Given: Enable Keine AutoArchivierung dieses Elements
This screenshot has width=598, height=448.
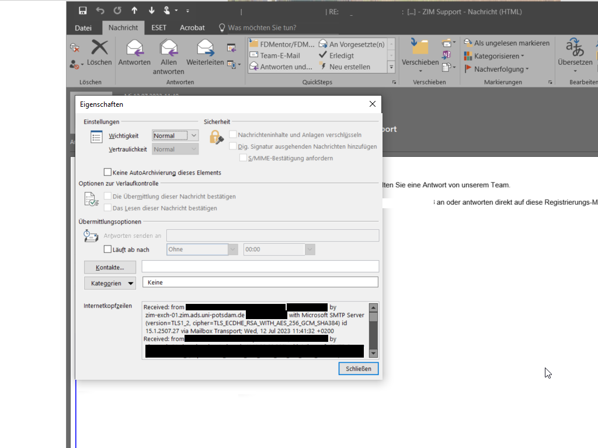Looking at the screenshot, I should (x=107, y=173).
